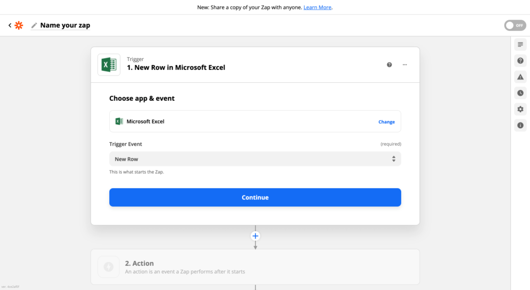Change the selected Microsoft Excel app
The width and height of the screenshot is (530, 290).
click(x=386, y=122)
